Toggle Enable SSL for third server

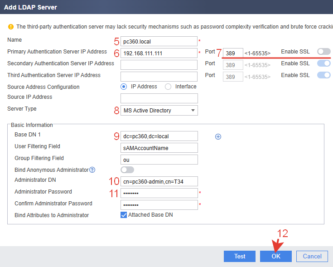click(323, 75)
